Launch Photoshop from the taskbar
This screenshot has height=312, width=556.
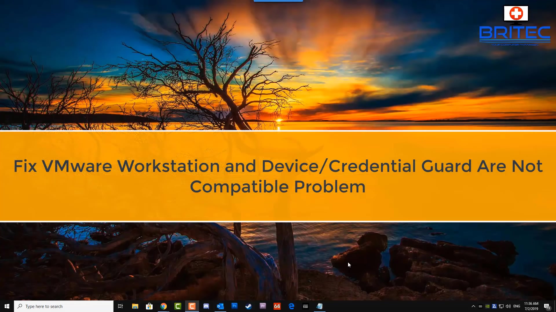point(235,306)
